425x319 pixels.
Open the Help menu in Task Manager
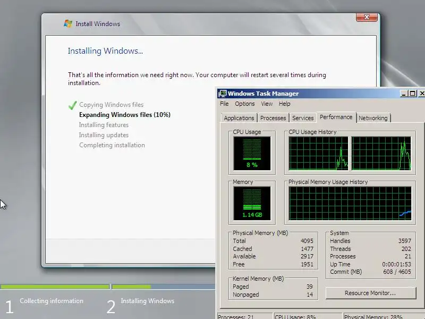point(285,104)
